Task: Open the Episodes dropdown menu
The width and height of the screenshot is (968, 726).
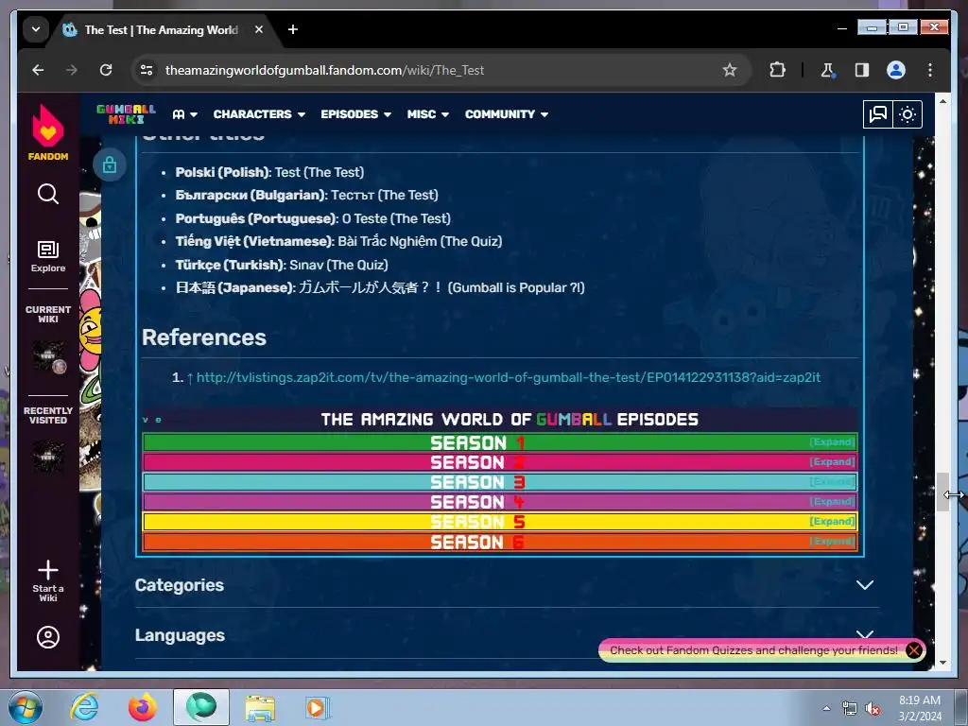Action: (x=355, y=114)
